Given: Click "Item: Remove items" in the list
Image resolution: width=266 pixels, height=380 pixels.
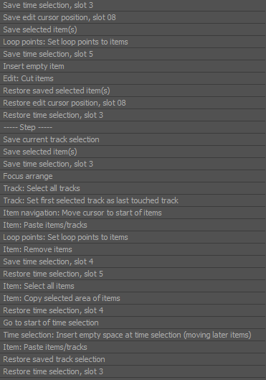Looking at the screenshot, I should (x=133, y=249).
